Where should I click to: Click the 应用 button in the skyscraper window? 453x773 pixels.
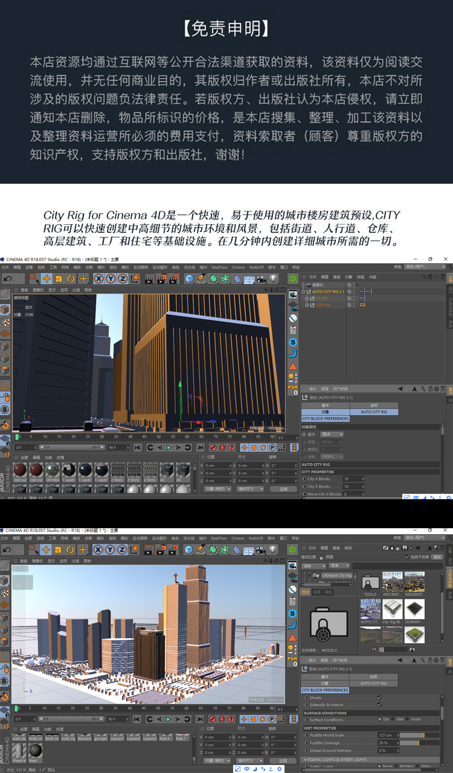(x=284, y=489)
